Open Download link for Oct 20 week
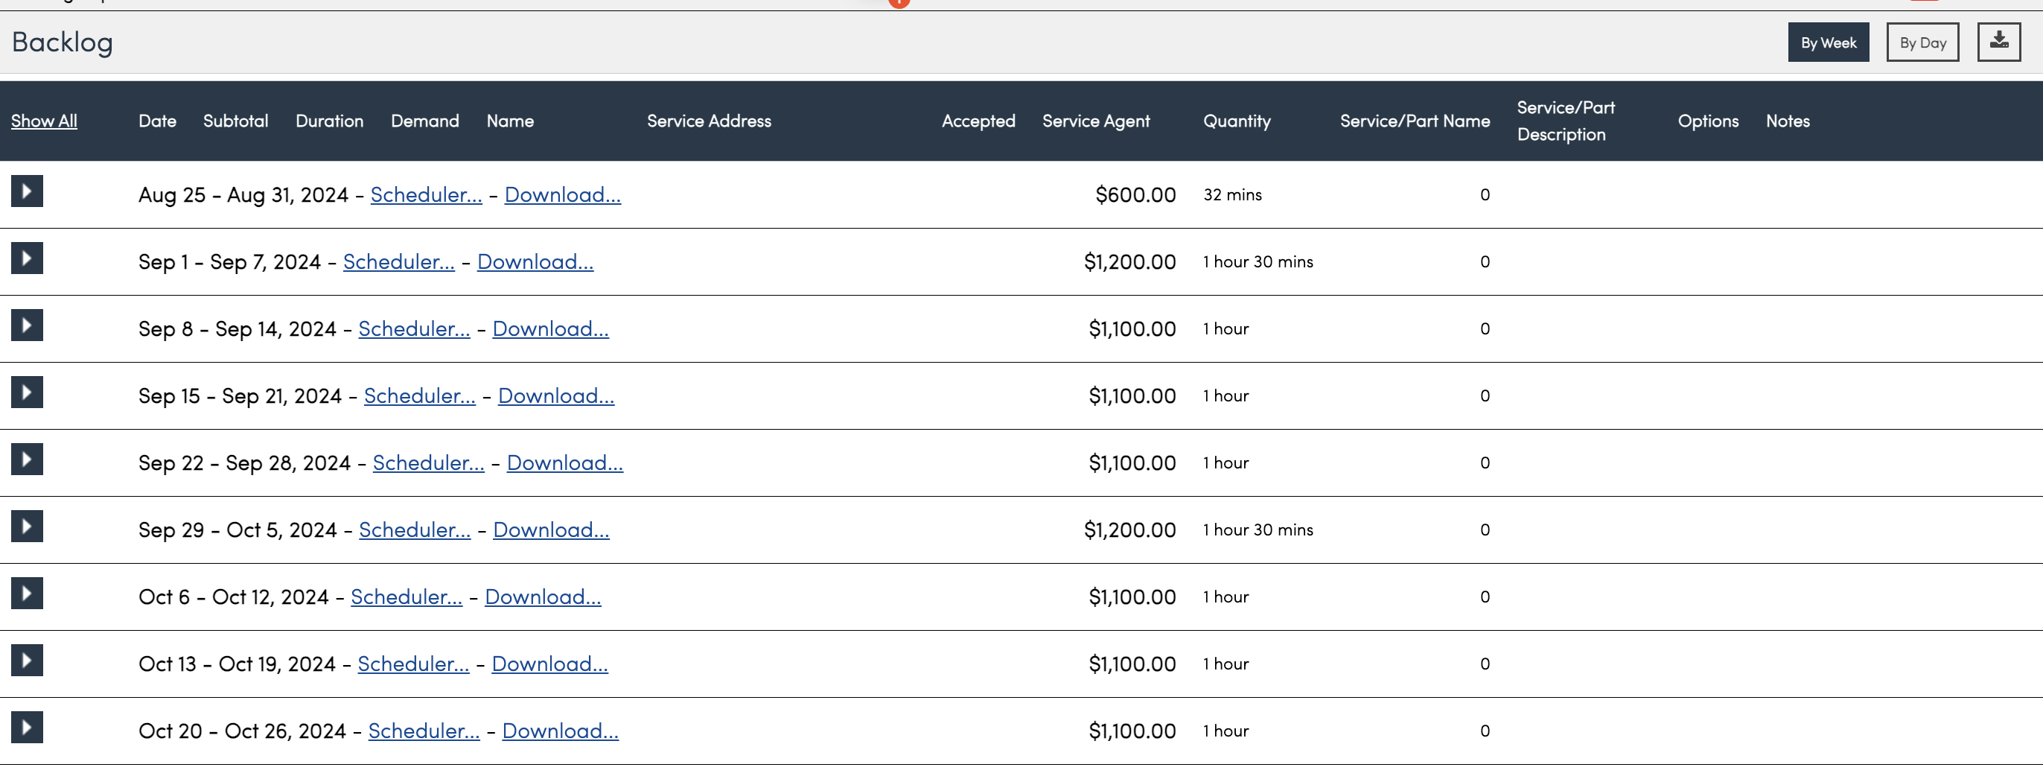This screenshot has height=776, width=2043. pyautogui.click(x=560, y=731)
